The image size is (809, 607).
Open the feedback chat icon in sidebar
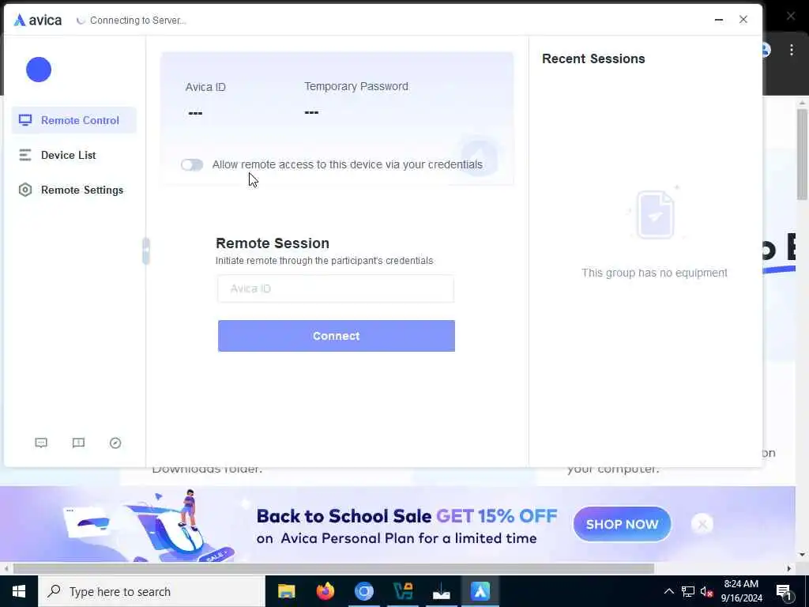(x=41, y=443)
